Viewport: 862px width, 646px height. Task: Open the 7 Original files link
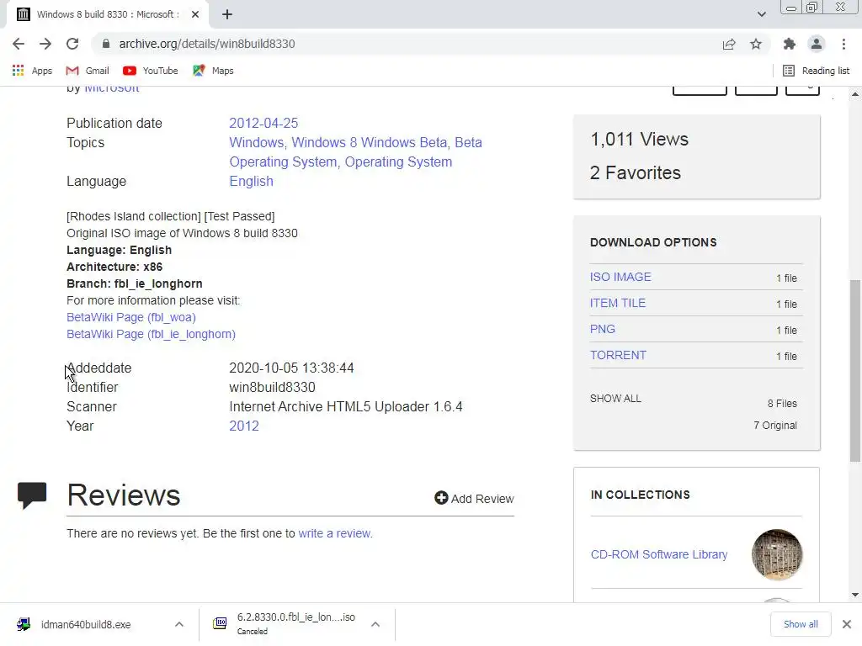click(774, 425)
